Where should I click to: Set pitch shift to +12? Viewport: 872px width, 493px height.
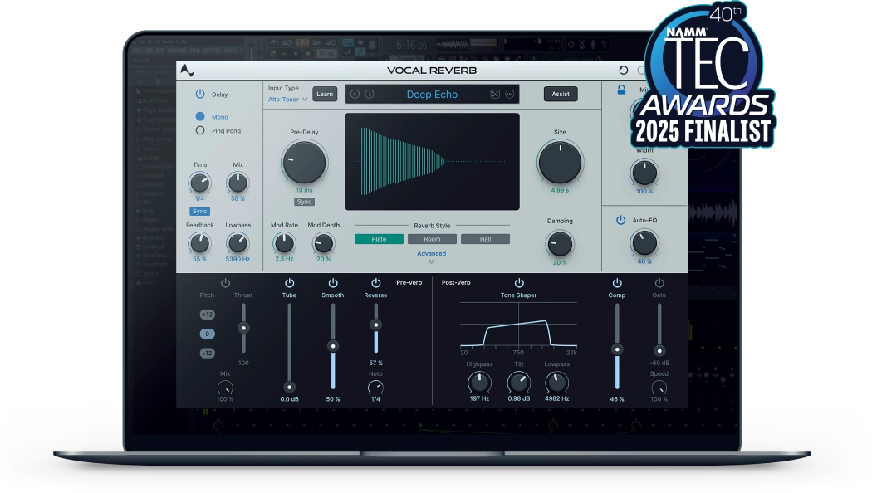tap(207, 315)
